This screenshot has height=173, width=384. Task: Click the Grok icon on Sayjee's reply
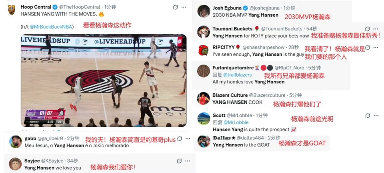pyautogui.click(x=179, y=161)
